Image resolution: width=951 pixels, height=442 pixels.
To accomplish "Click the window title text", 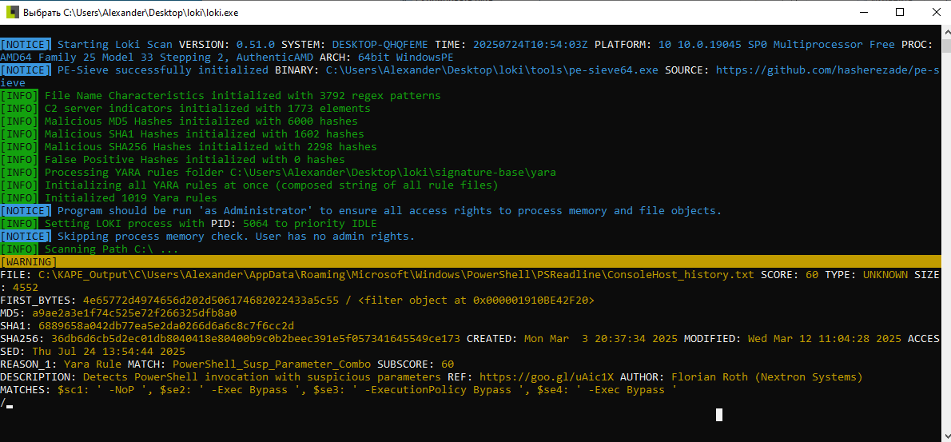I will [x=130, y=13].
